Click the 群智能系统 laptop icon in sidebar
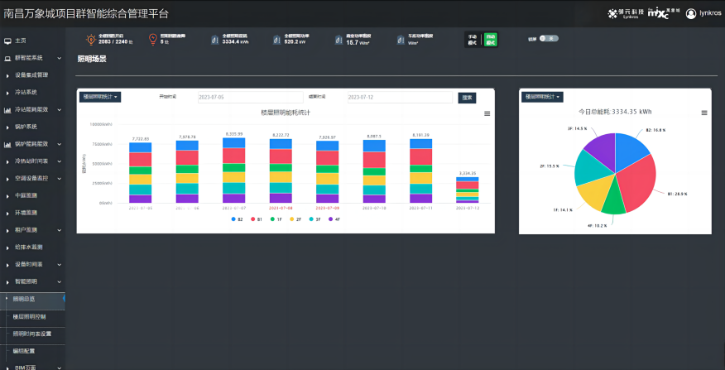Viewport: 725px width, 370px height. pos(8,58)
